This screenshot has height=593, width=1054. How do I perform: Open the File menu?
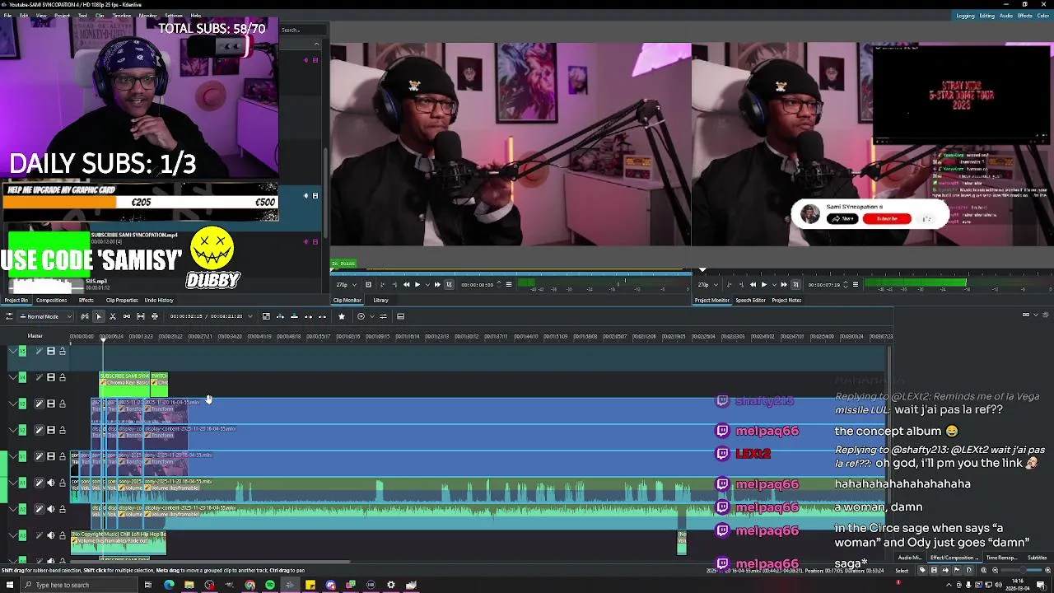(x=7, y=16)
